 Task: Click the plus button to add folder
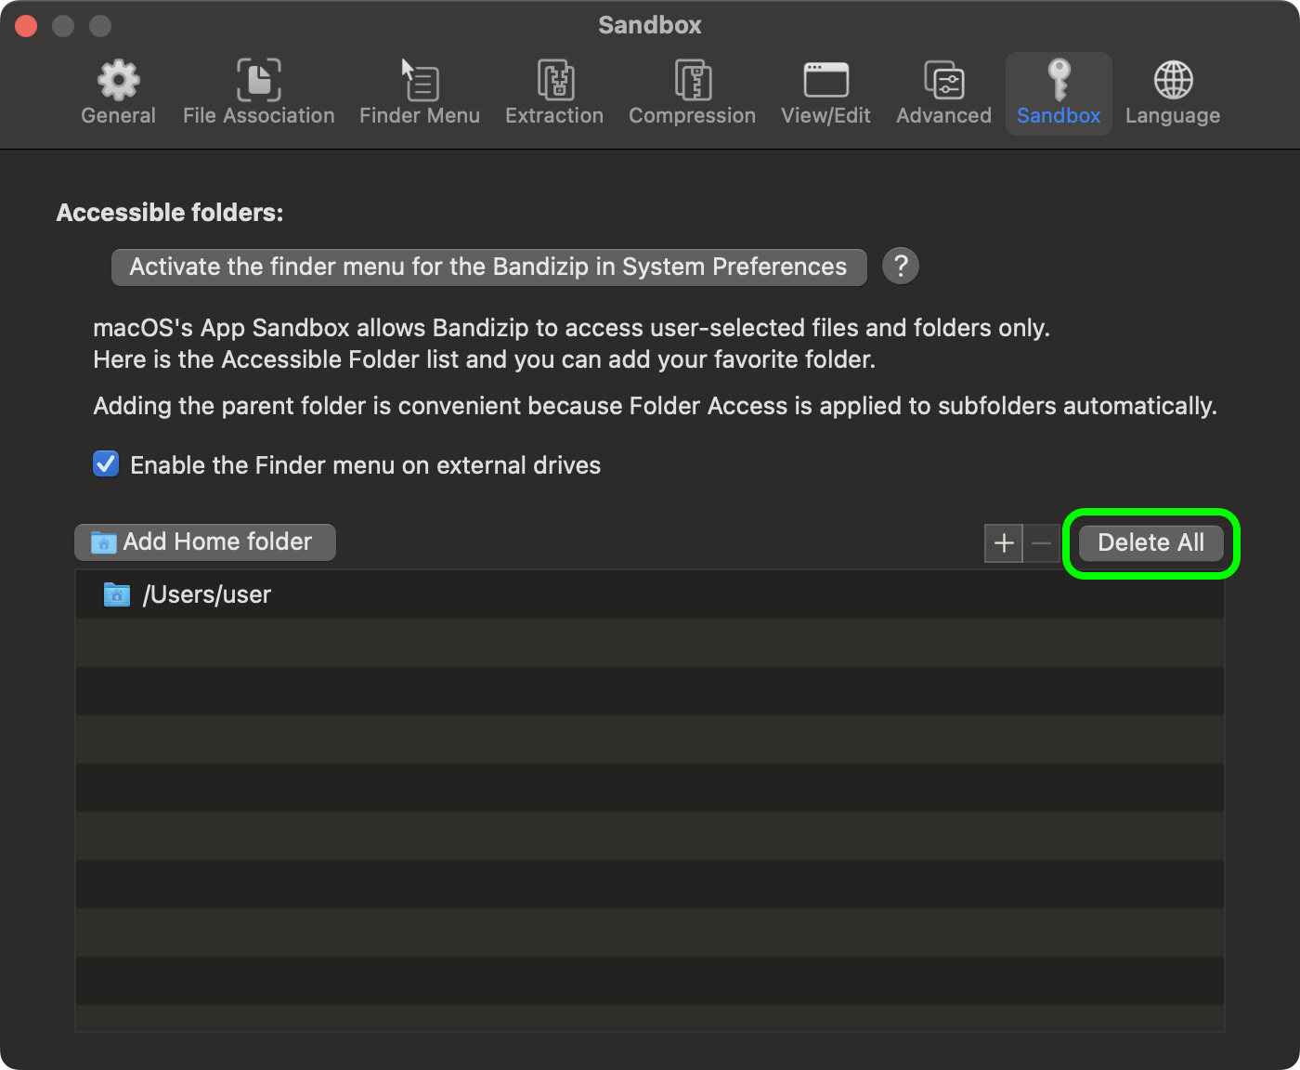coord(1004,543)
